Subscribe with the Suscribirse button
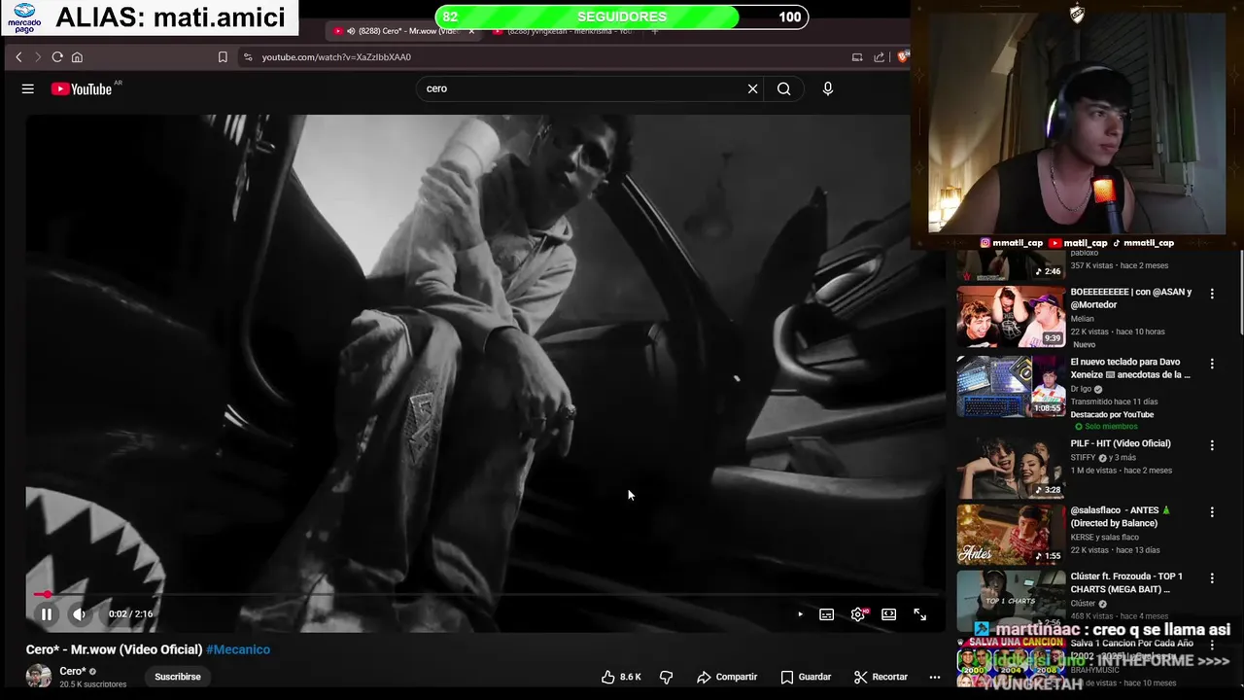Image resolution: width=1244 pixels, height=700 pixels. coord(178,677)
